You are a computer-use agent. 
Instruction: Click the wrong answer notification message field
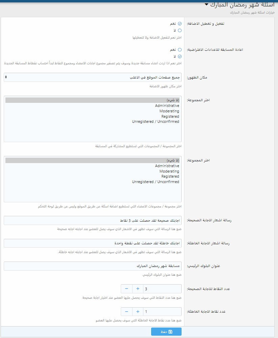[93, 243]
